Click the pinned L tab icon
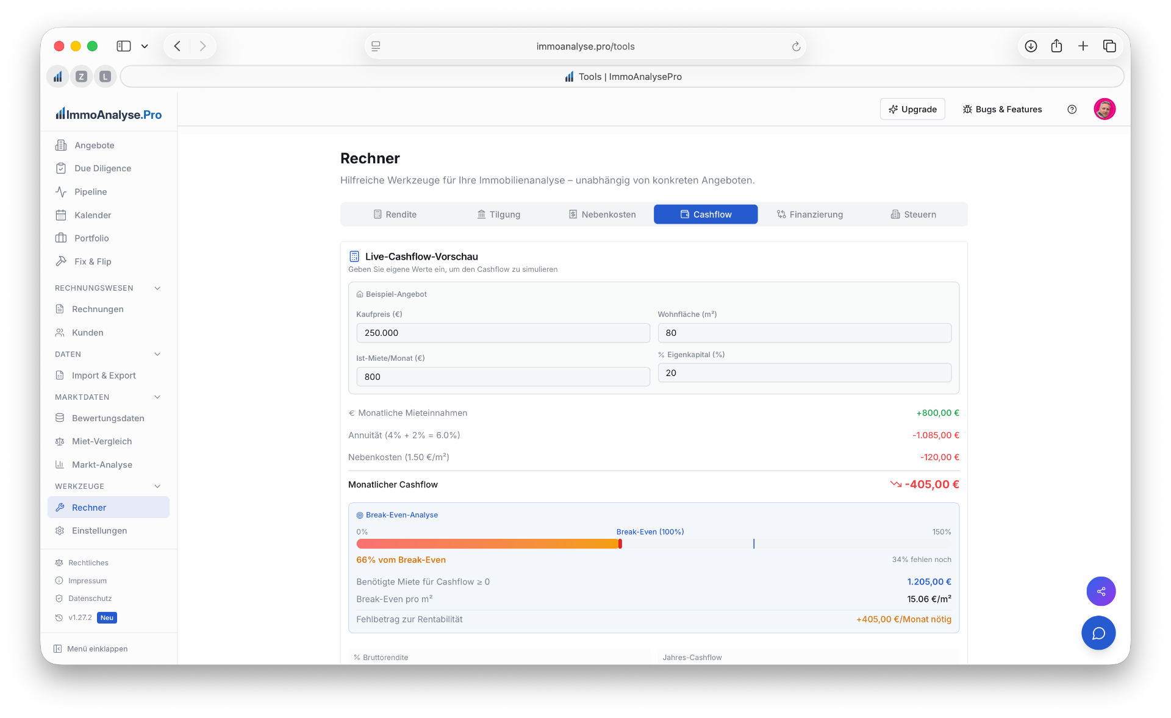 tap(105, 77)
